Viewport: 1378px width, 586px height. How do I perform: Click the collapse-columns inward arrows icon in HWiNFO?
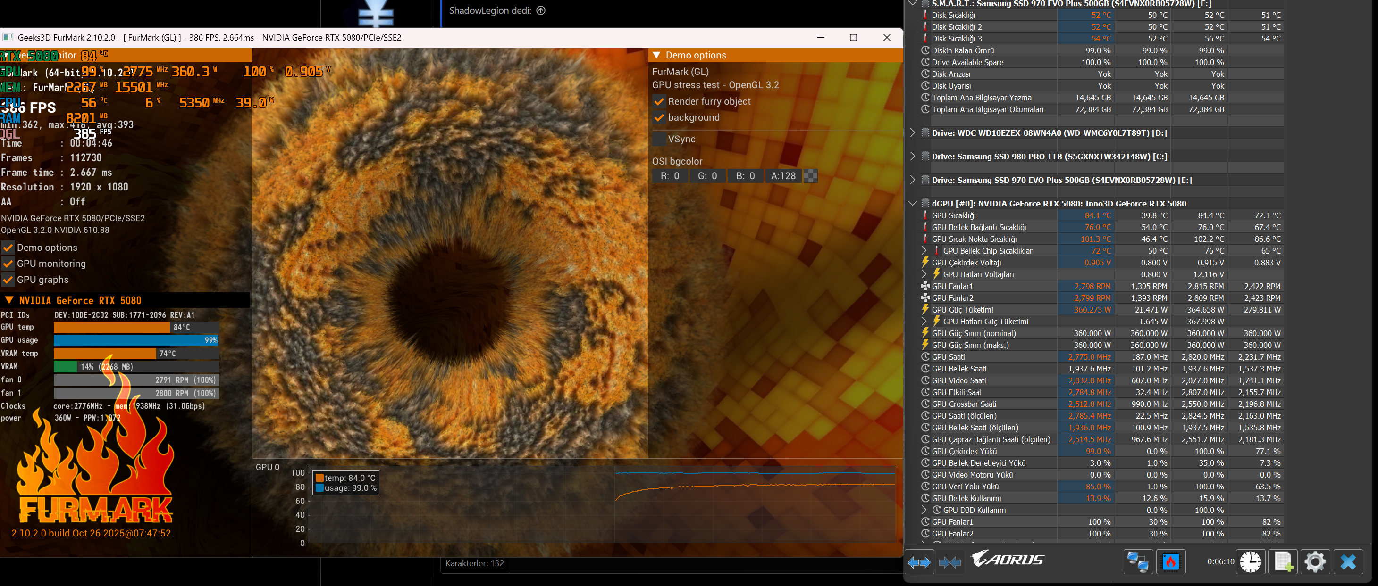pyautogui.click(x=949, y=562)
